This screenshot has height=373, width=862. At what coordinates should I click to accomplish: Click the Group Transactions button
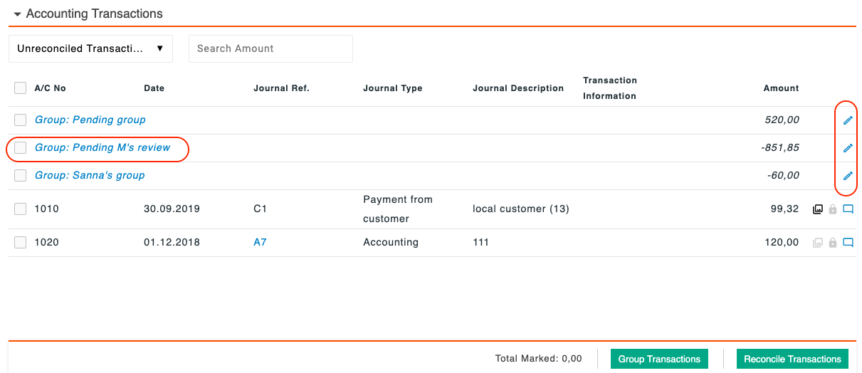(x=660, y=359)
